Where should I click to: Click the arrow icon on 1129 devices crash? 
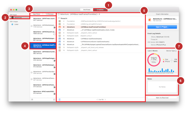click(x=55, y=27)
